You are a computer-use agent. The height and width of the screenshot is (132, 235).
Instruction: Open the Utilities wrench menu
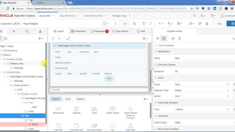pos(170,23)
